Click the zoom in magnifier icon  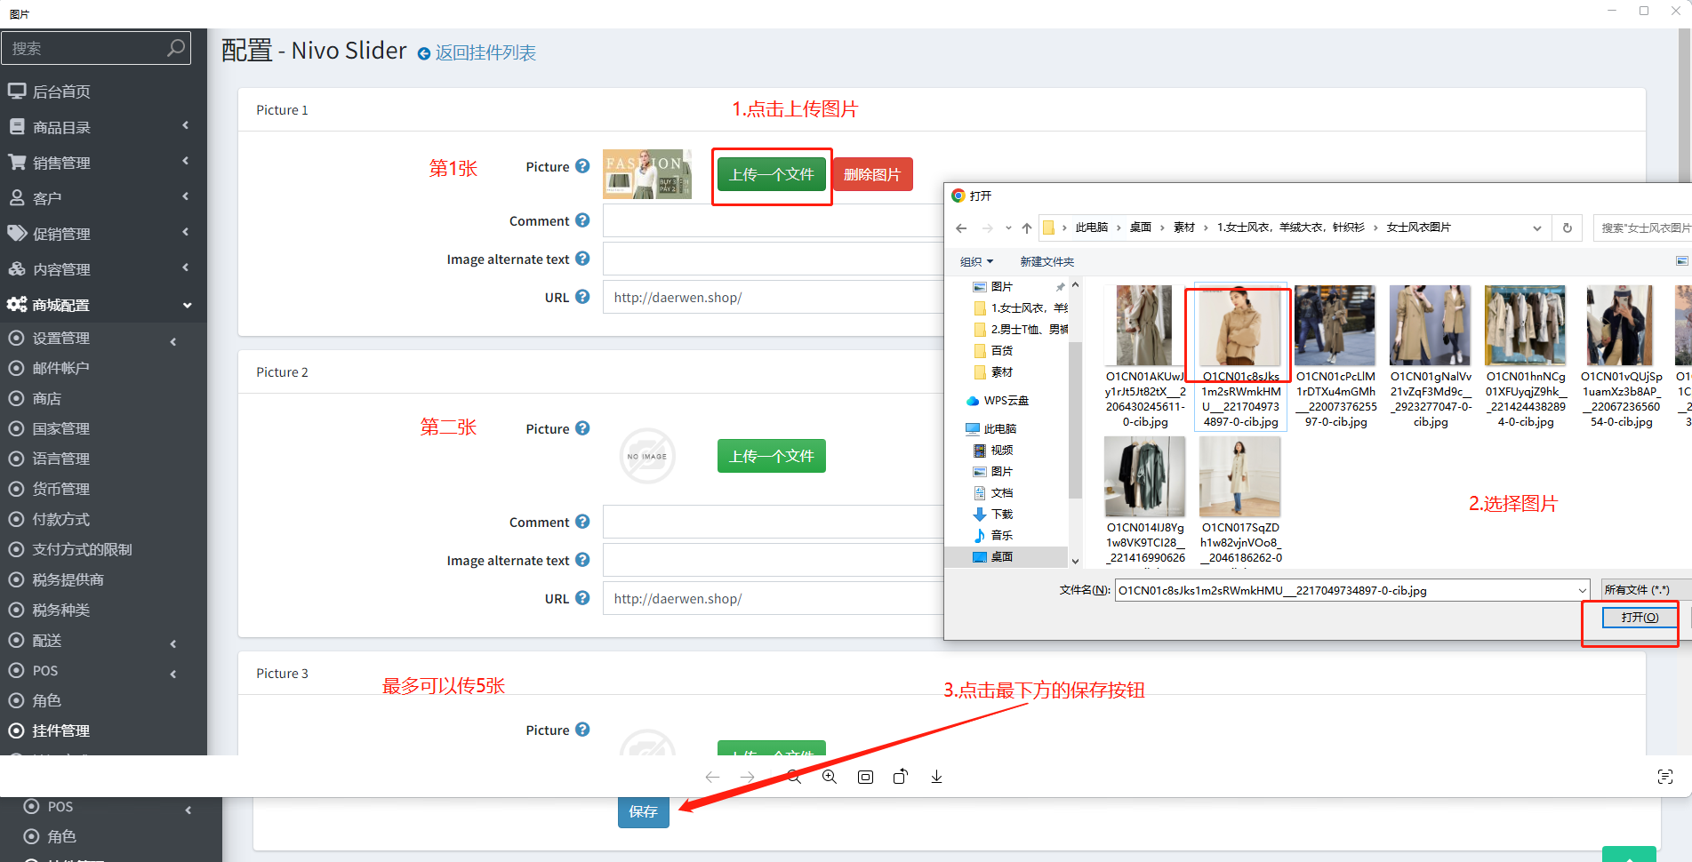click(x=830, y=777)
